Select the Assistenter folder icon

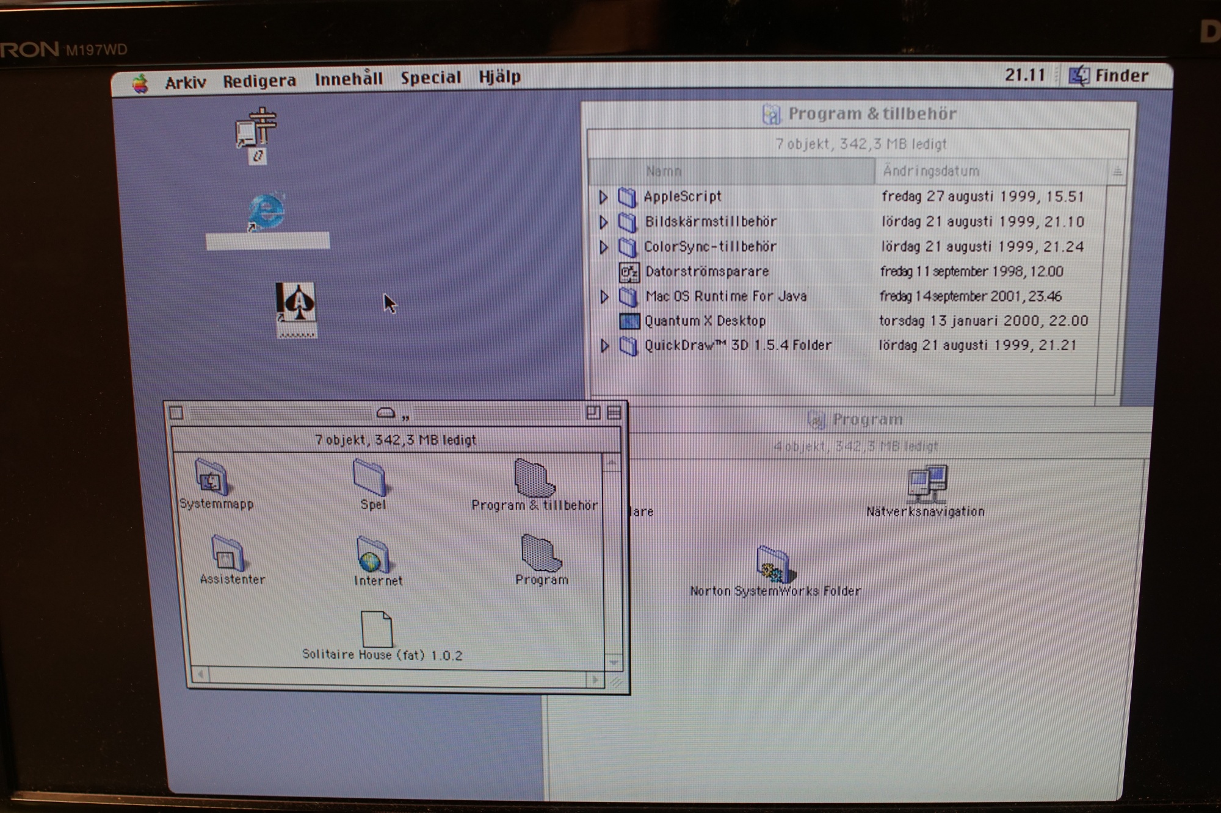point(228,553)
